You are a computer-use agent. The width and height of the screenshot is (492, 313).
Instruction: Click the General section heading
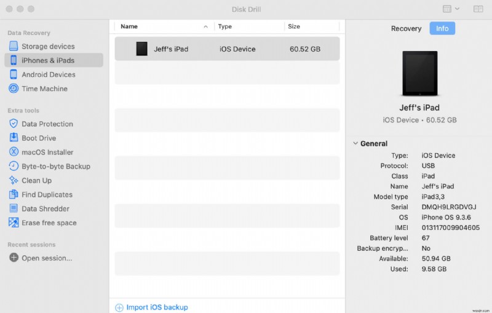pyautogui.click(x=374, y=143)
